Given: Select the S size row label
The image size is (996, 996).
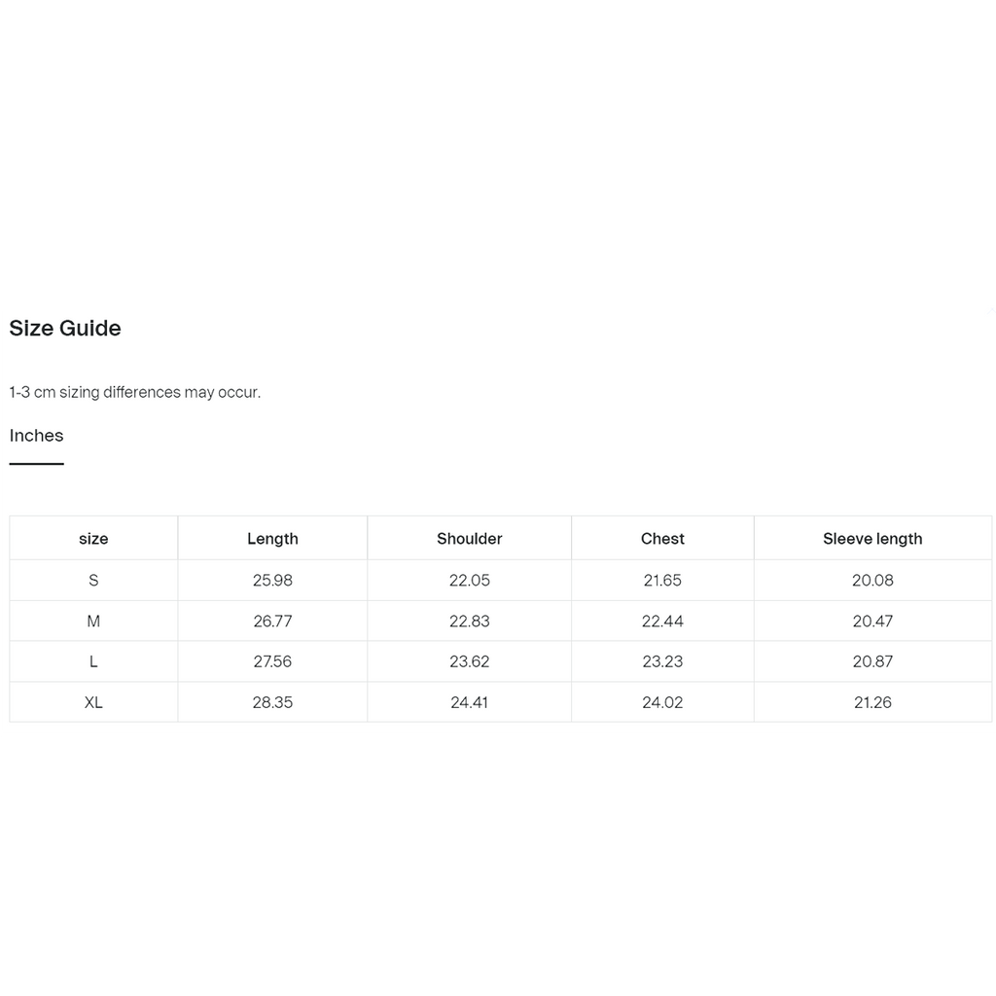Looking at the screenshot, I should 93,580.
